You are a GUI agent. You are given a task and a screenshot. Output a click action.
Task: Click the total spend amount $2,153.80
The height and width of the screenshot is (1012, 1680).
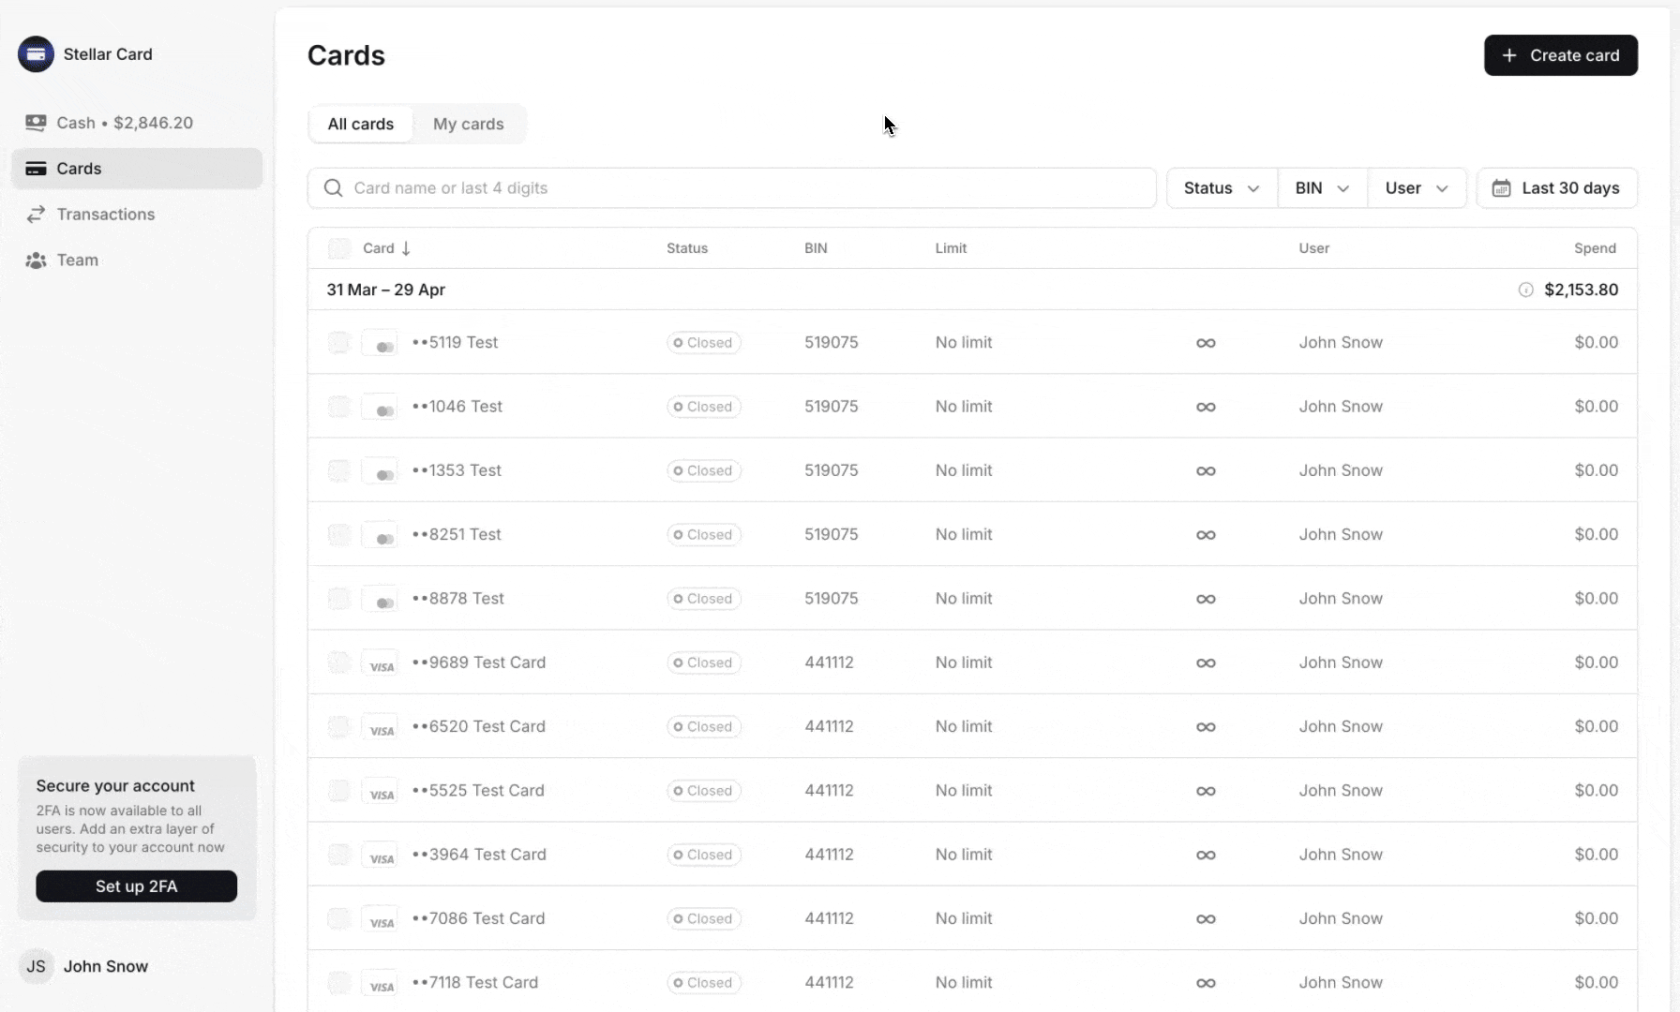tap(1582, 290)
